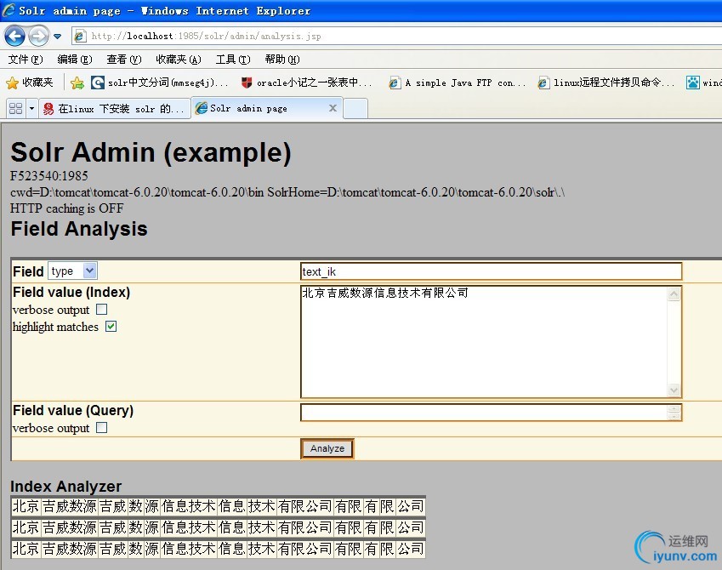
Task: Open the 收藏夹(A) menu
Action: pyautogui.click(x=179, y=60)
